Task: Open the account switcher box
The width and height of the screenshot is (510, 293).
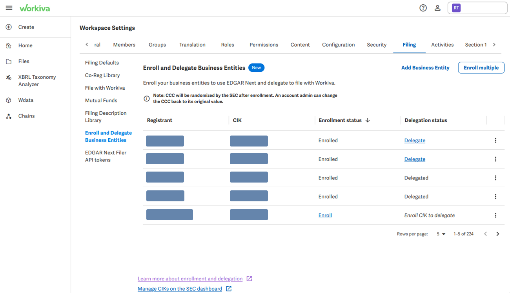Action: (x=477, y=8)
